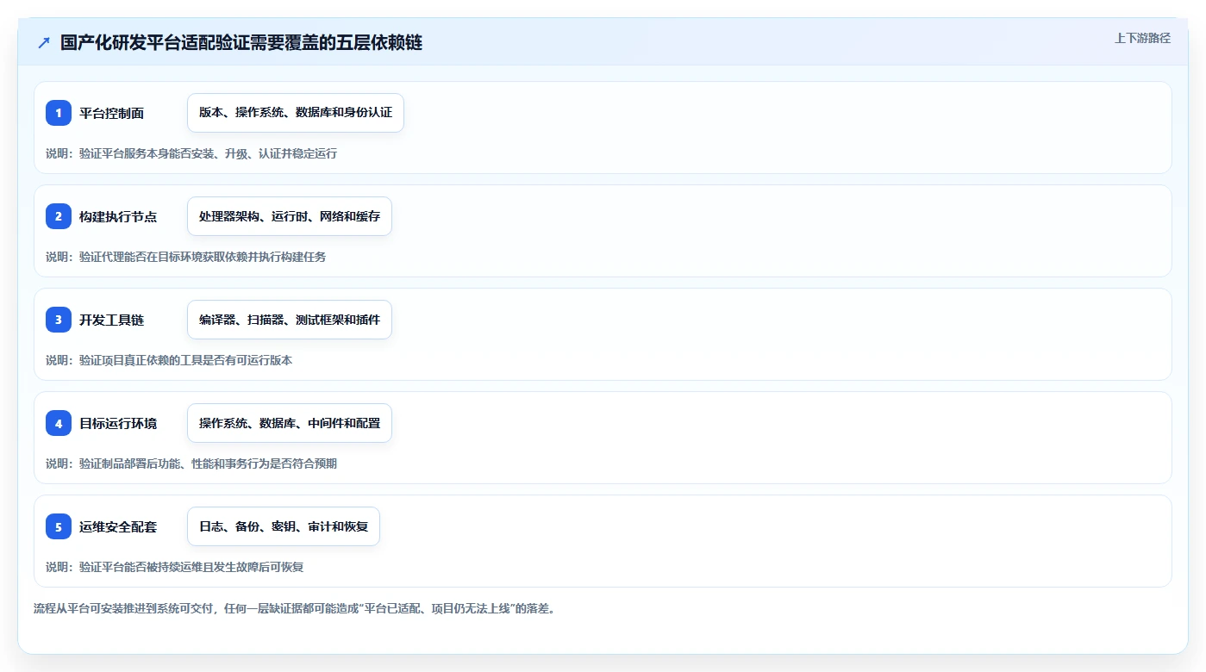Select the 操作系统、数据库、中间件和配置 chip
Screen dimensions: 1206x672
click(x=290, y=423)
